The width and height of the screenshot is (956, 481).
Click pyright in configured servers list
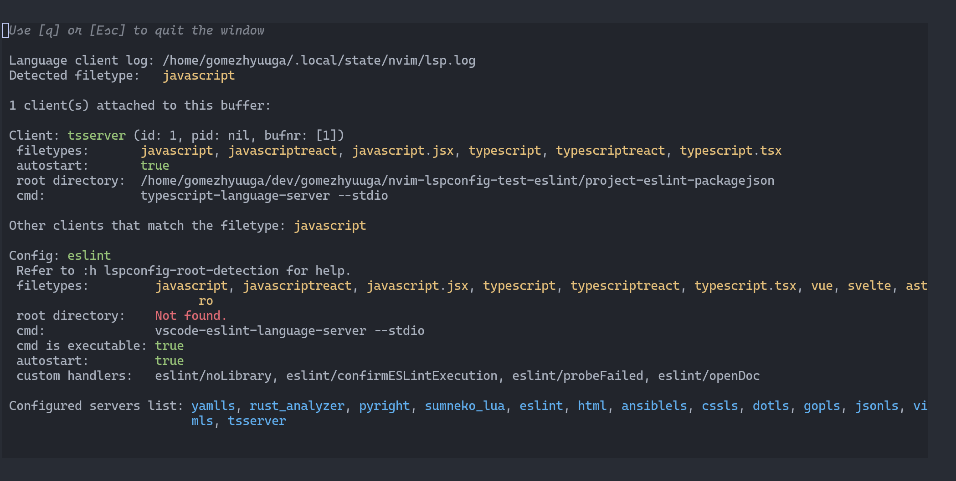(x=384, y=405)
